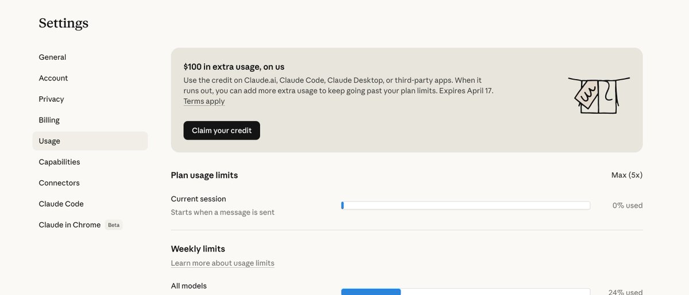Image resolution: width=689 pixels, height=295 pixels.
Task: Click Starts when a message is sent text
Action: tap(223, 212)
